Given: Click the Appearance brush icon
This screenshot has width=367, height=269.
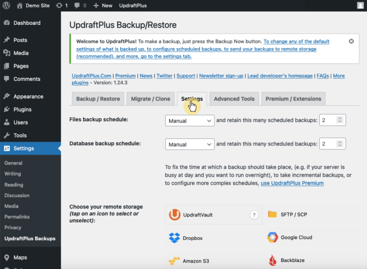Looking at the screenshot, I should point(7,96).
